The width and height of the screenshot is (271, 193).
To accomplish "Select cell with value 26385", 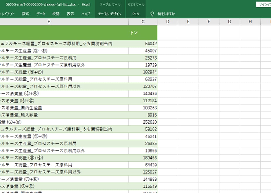I will click(x=143, y=144).
